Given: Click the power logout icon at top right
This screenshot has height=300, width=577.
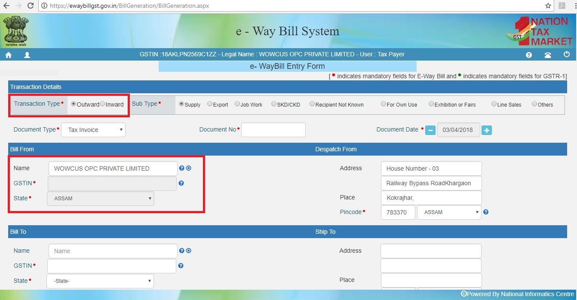Looking at the screenshot, I should 567,55.
